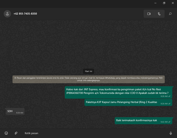This screenshot has width=177, height=138.
Task: Open contact info for +62 813-7435-8350
Action: (x=25, y=14)
